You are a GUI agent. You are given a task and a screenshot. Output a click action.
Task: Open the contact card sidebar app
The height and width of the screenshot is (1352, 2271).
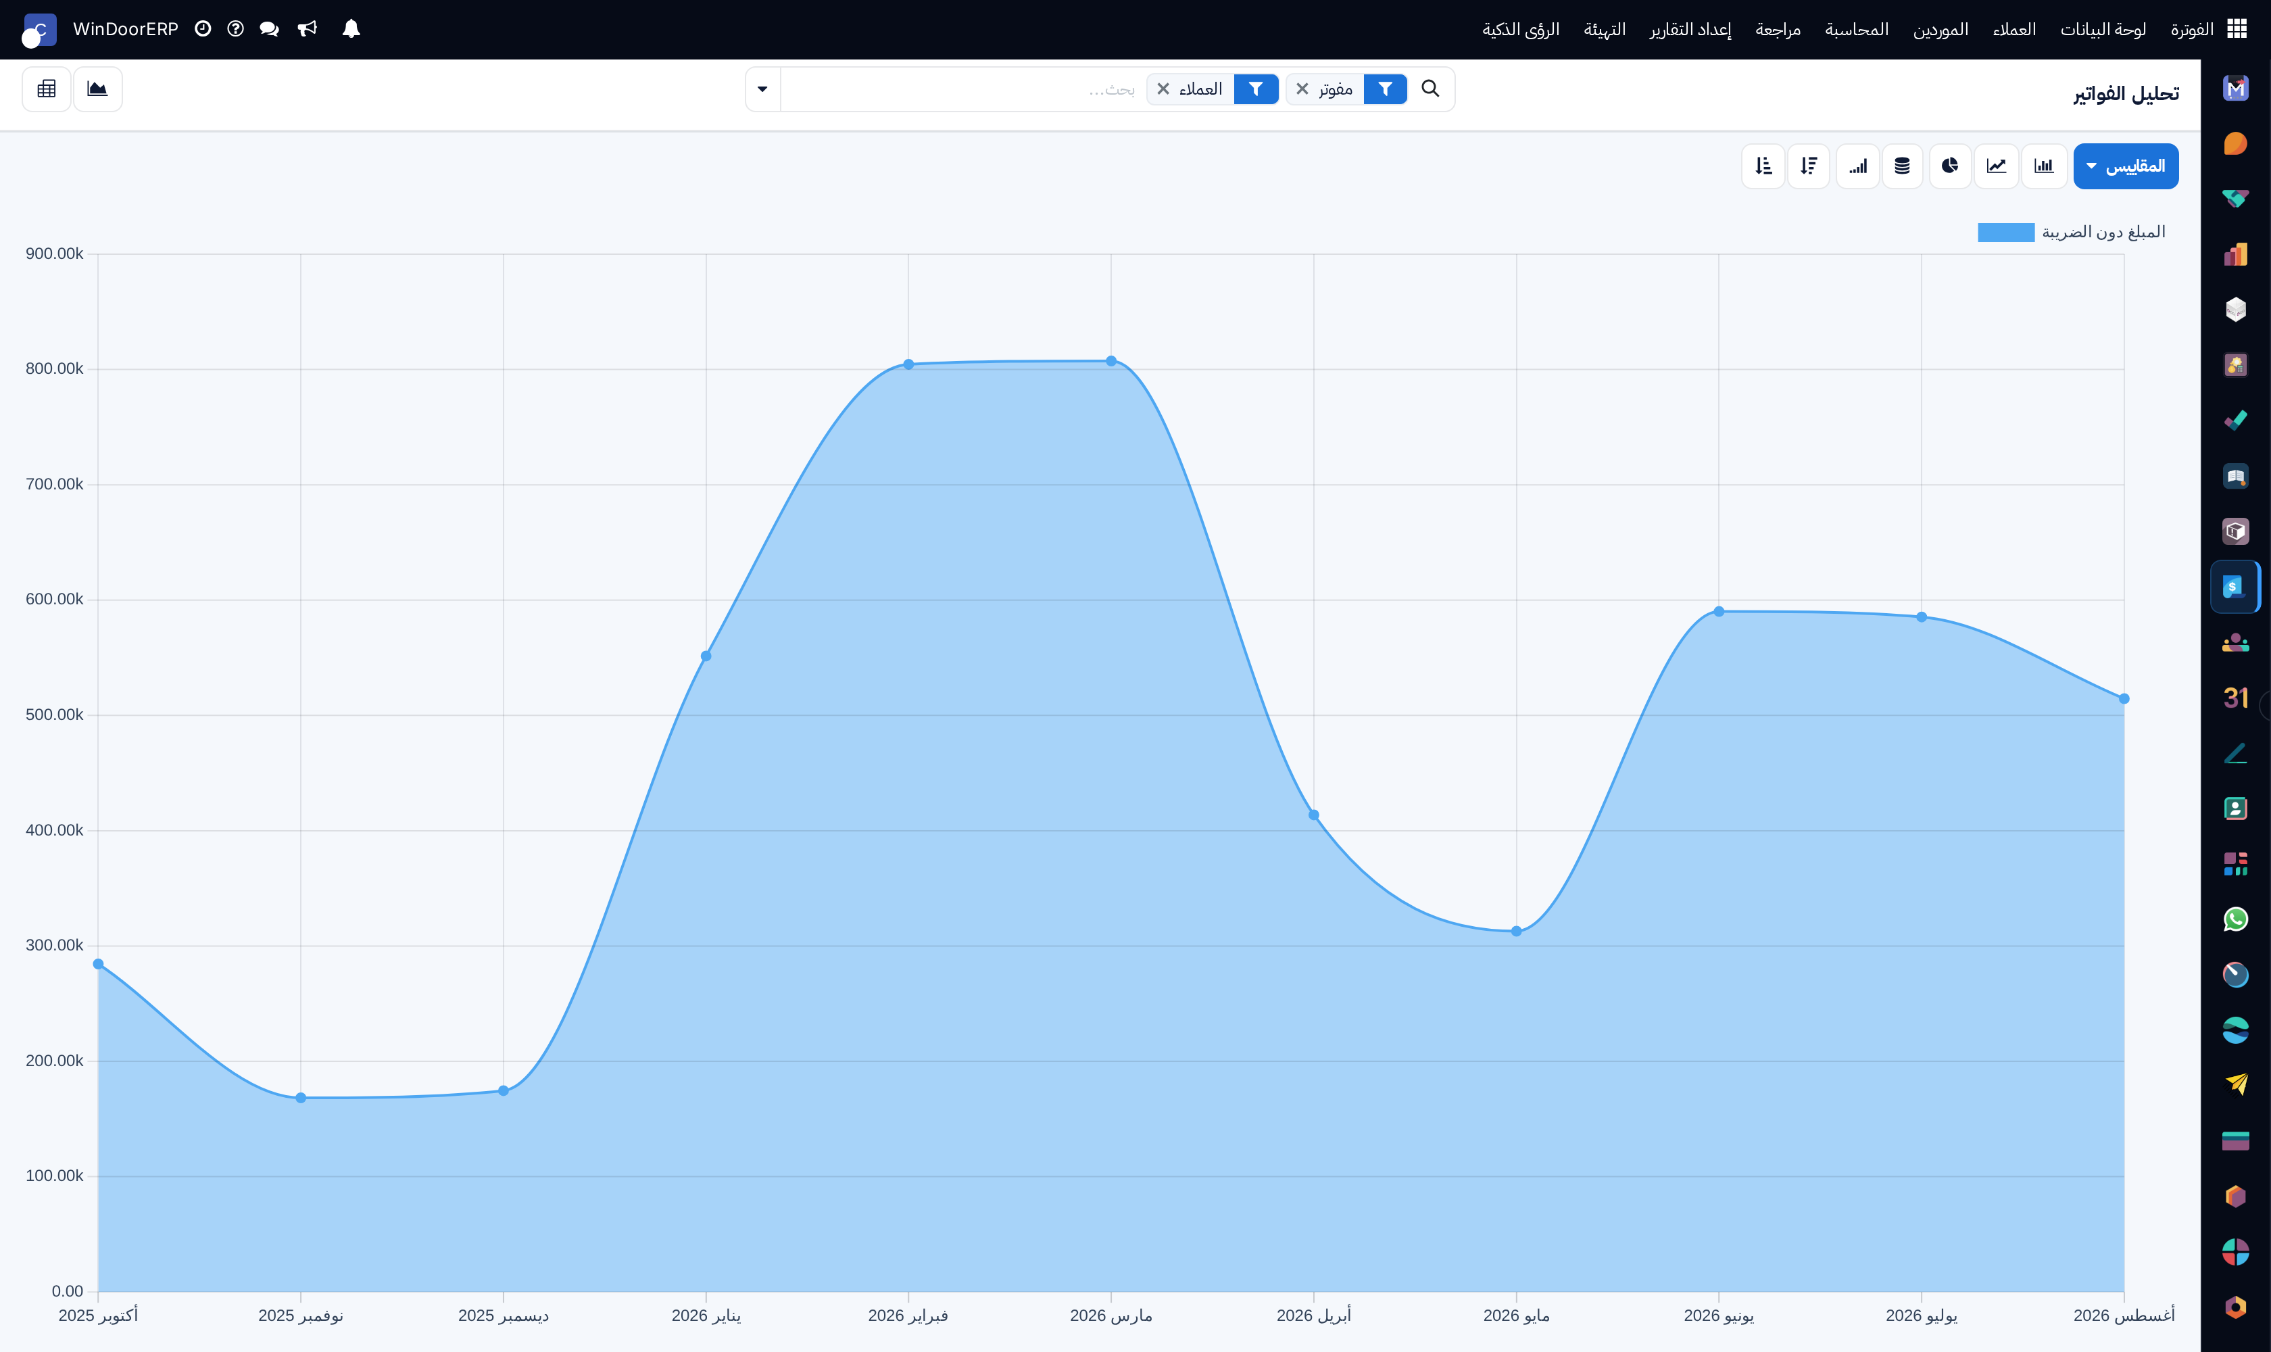coord(2235,808)
